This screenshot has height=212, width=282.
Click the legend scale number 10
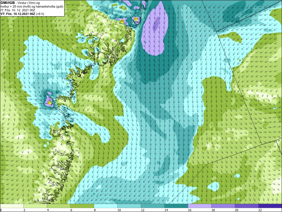[119, 210]
